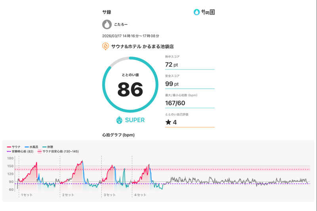Click the purple 安静時心拍 (82) legend entry
The width and height of the screenshot is (317, 211).
[20, 151]
